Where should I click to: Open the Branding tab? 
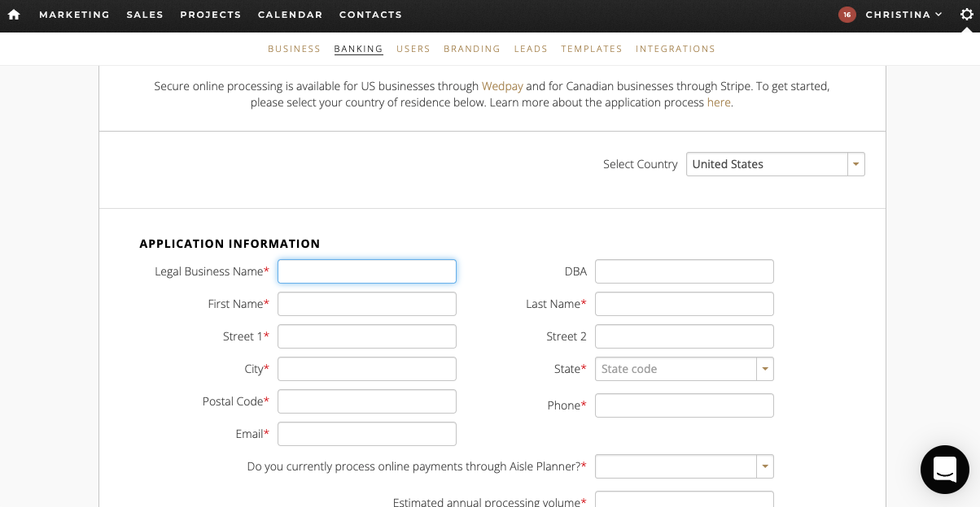(472, 49)
